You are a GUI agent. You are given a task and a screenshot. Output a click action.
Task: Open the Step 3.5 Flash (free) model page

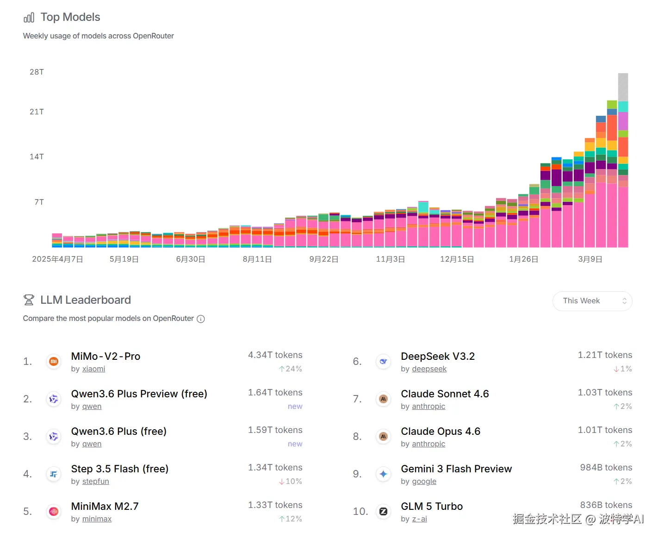[x=120, y=469]
